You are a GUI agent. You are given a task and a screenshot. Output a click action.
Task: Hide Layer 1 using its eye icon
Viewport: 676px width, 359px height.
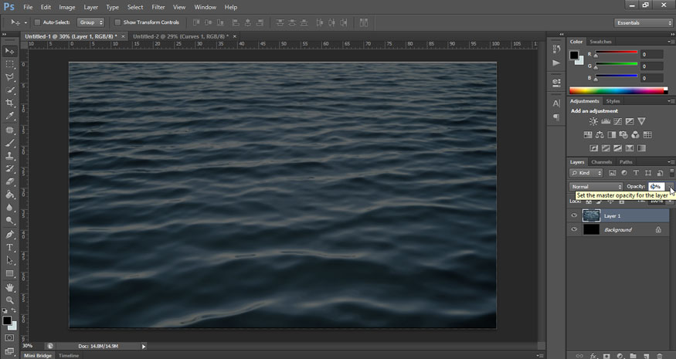(x=574, y=216)
